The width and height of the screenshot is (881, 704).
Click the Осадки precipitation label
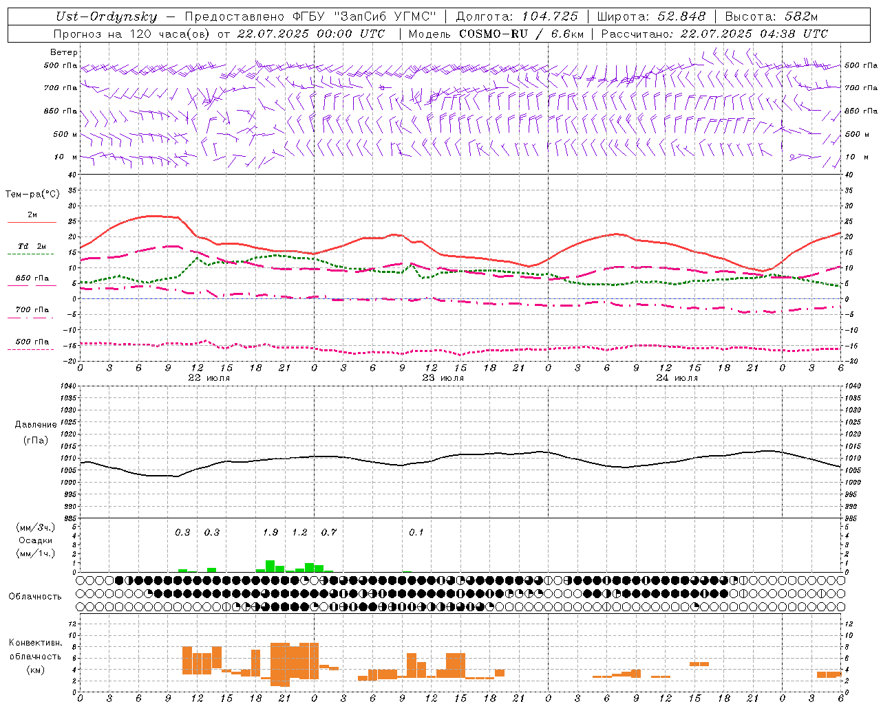click(35, 540)
